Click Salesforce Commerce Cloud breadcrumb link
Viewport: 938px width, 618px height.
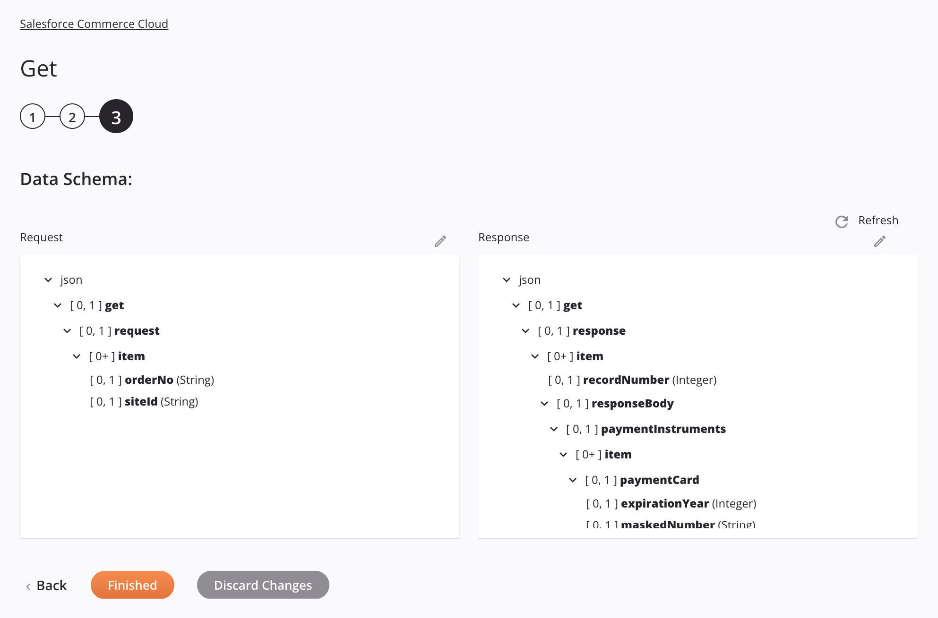94,23
